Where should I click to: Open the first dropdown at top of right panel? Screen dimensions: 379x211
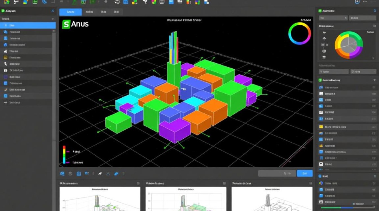pos(333,18)
